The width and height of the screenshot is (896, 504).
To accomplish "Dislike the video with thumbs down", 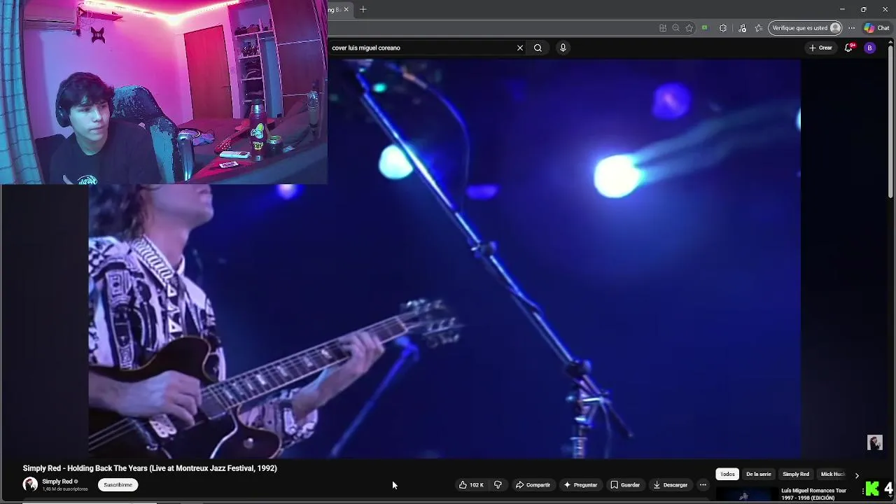I will click(x=498, y=484).
